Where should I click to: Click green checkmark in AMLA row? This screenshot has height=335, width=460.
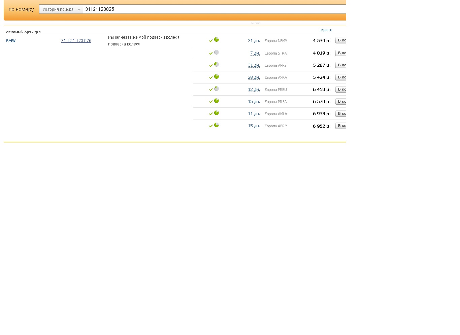[211, 114]
